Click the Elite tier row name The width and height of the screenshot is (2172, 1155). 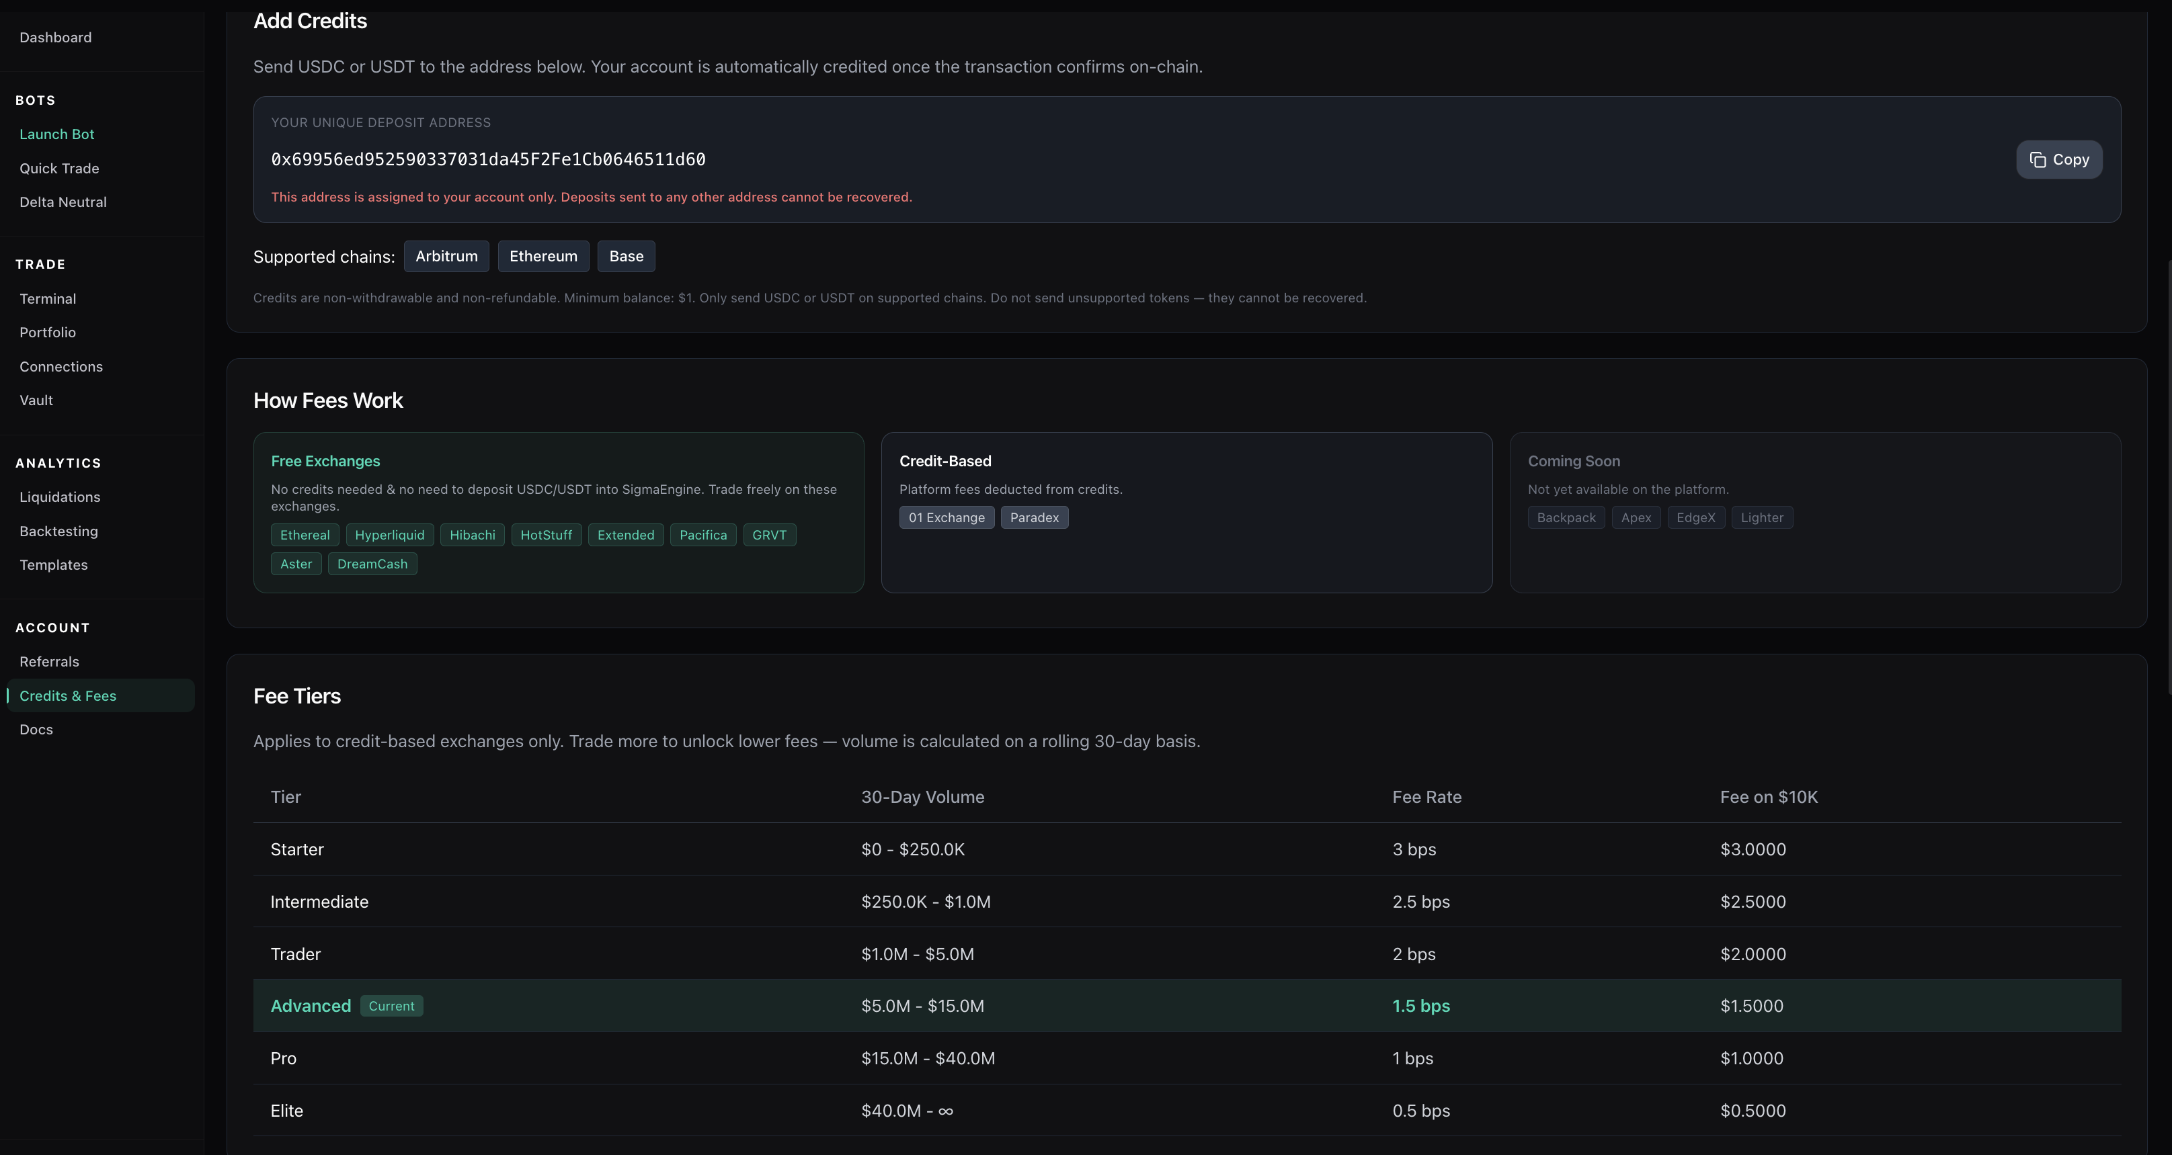(x=286, y=1111)
